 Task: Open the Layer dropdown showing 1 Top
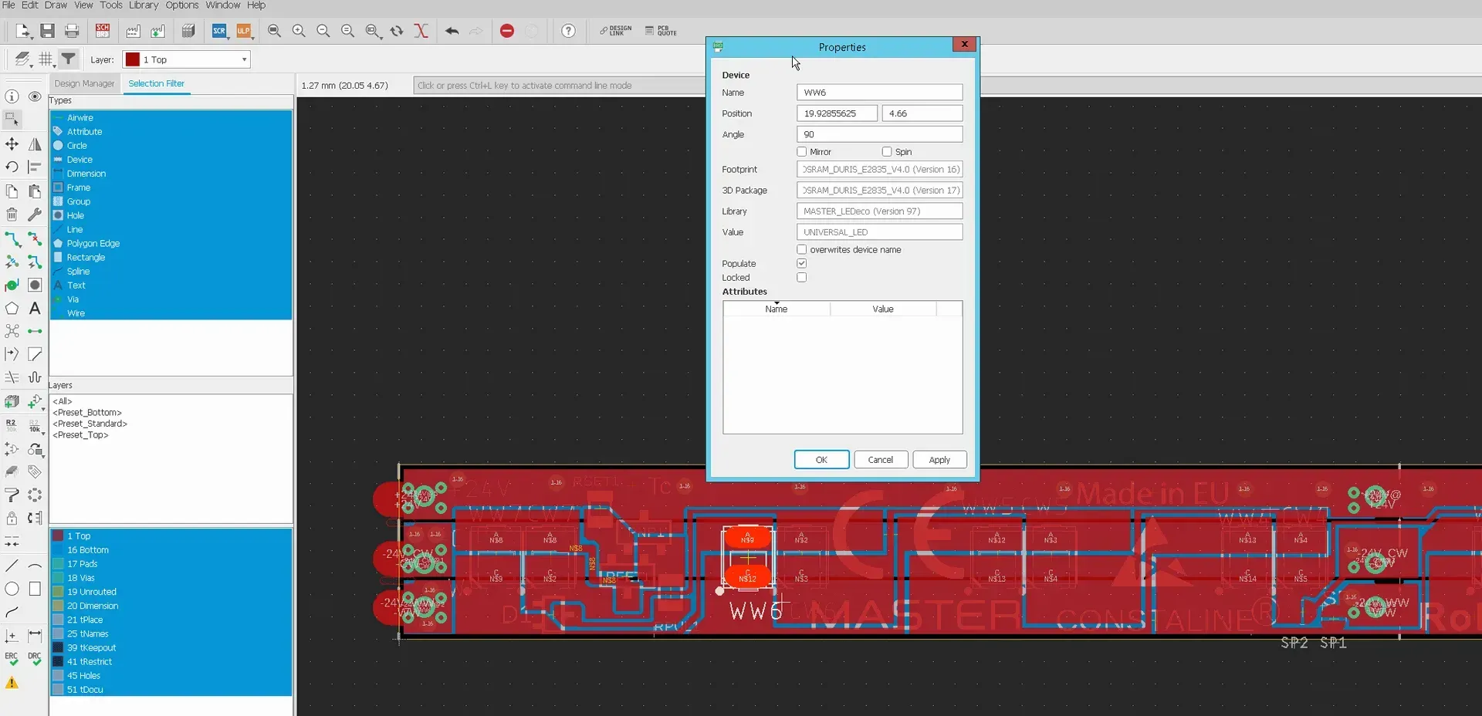click(187, 59)
